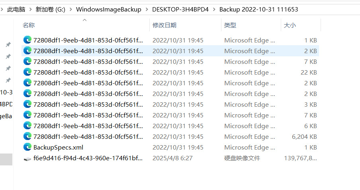Click the bottommost pin icon in the sidebar
The image size is (360, 190).
[8, 80]
